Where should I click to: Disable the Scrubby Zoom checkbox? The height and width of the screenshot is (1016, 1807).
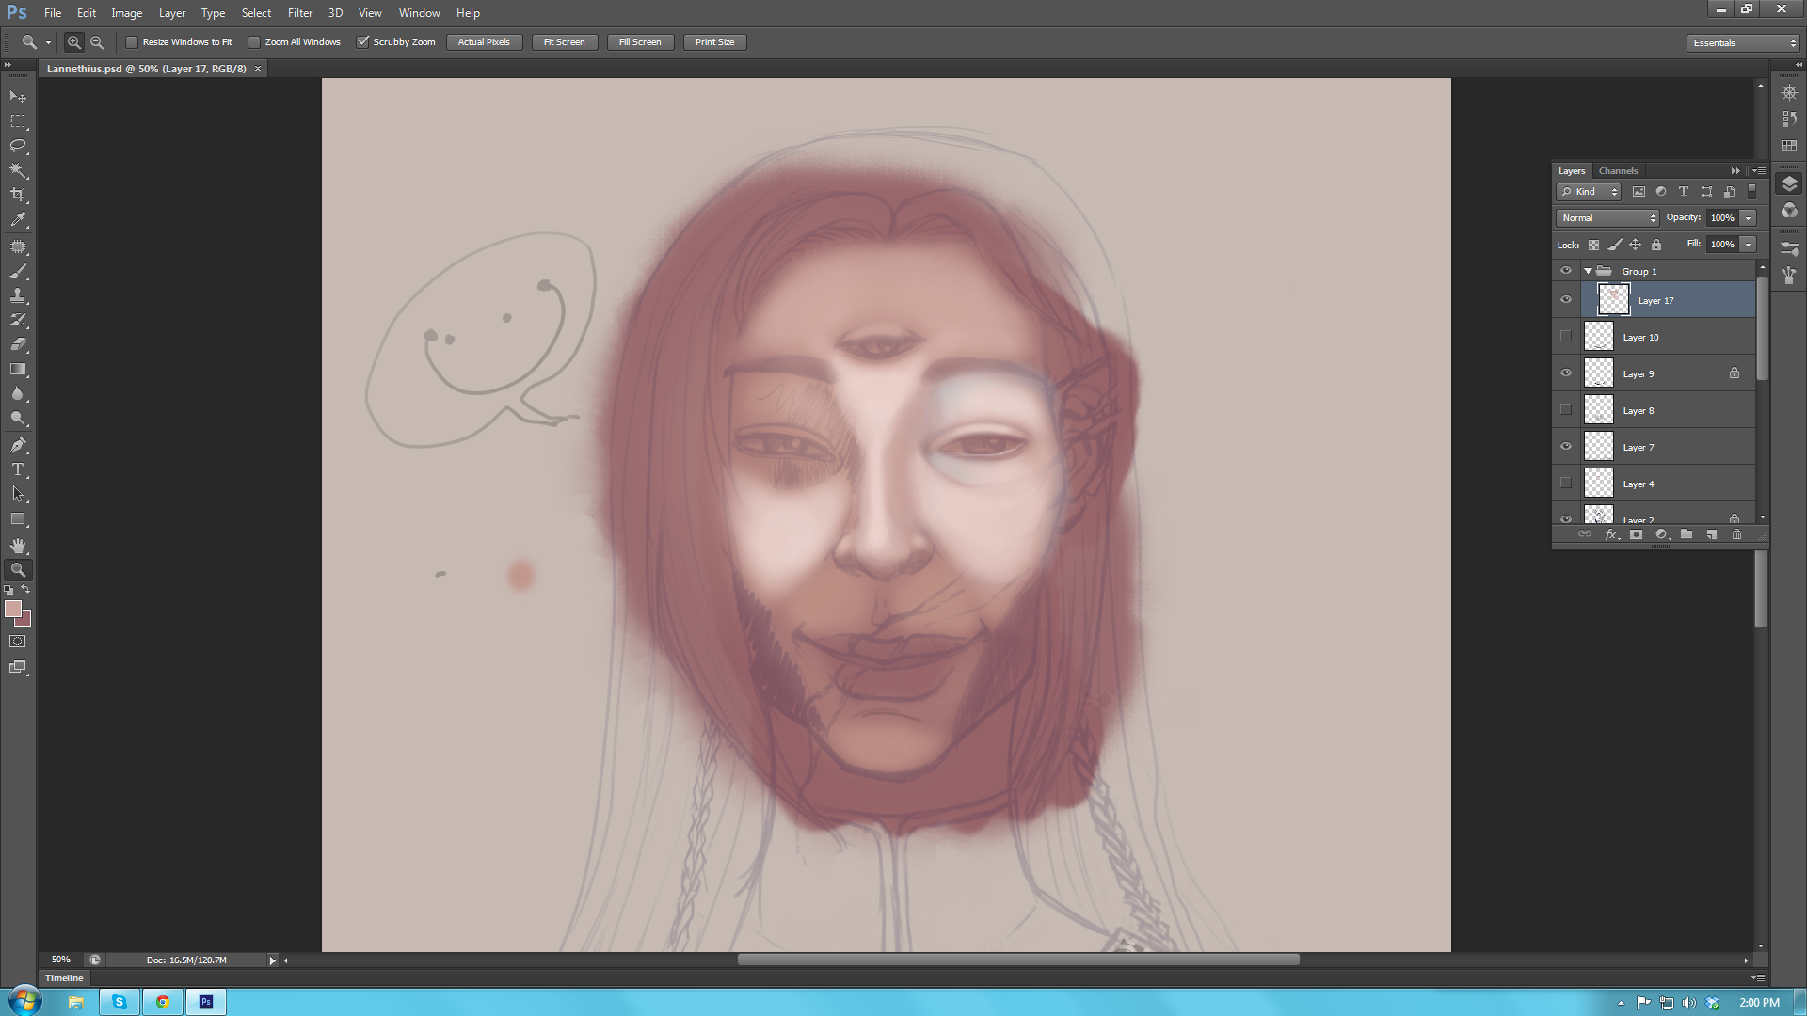pyautogui.click(x=363, y=42)
